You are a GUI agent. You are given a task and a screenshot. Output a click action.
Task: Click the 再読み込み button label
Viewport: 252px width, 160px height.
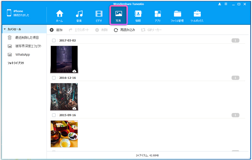coord(127,30)
